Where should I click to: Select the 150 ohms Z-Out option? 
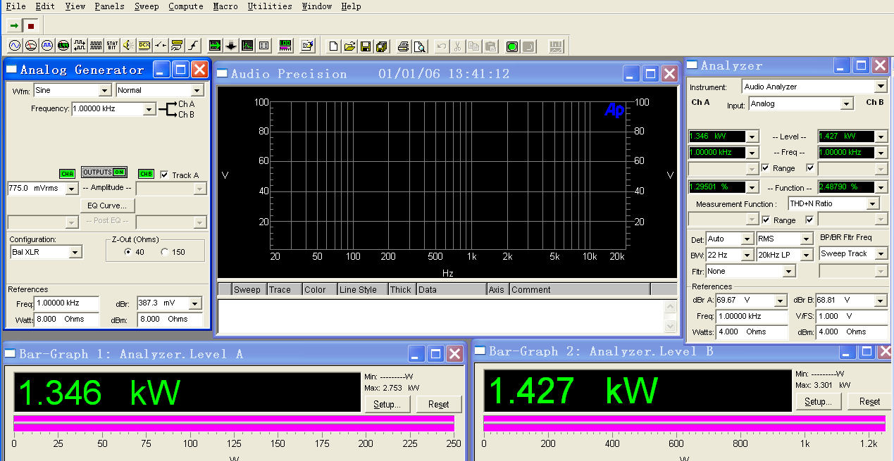pos(165,252)
